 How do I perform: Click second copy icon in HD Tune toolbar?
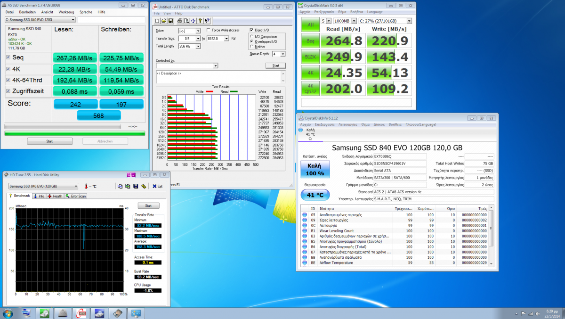pos(128,186)
